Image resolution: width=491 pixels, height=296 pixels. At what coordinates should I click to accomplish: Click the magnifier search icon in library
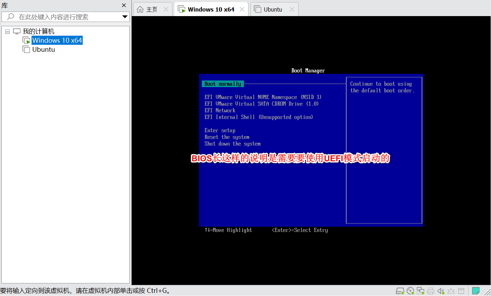(x=11, y=16)
